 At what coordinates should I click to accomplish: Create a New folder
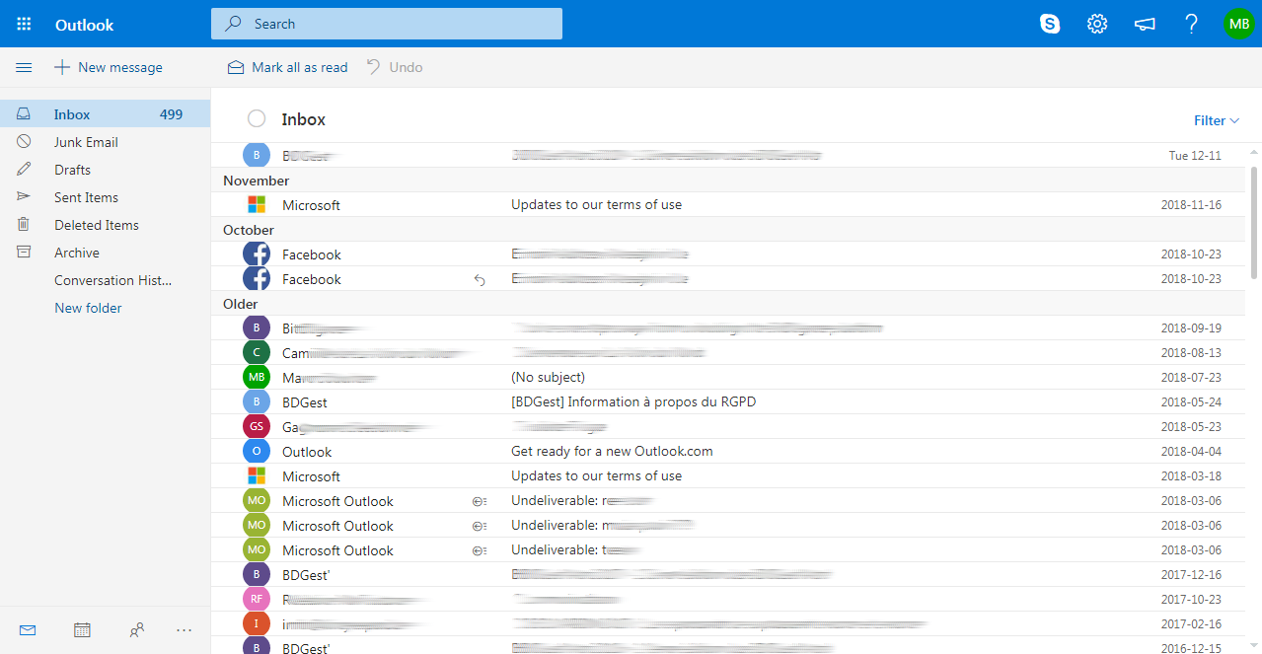point(88,307)
